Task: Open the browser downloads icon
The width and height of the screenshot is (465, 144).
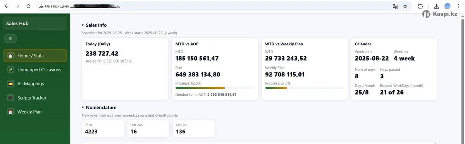Action: coord(436,6)
